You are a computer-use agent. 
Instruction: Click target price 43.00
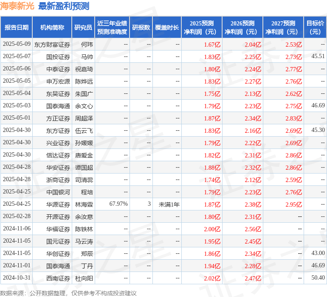[x=318, y=253]
